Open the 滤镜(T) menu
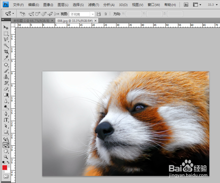220x183 pixels. click(x=94, y=5)
